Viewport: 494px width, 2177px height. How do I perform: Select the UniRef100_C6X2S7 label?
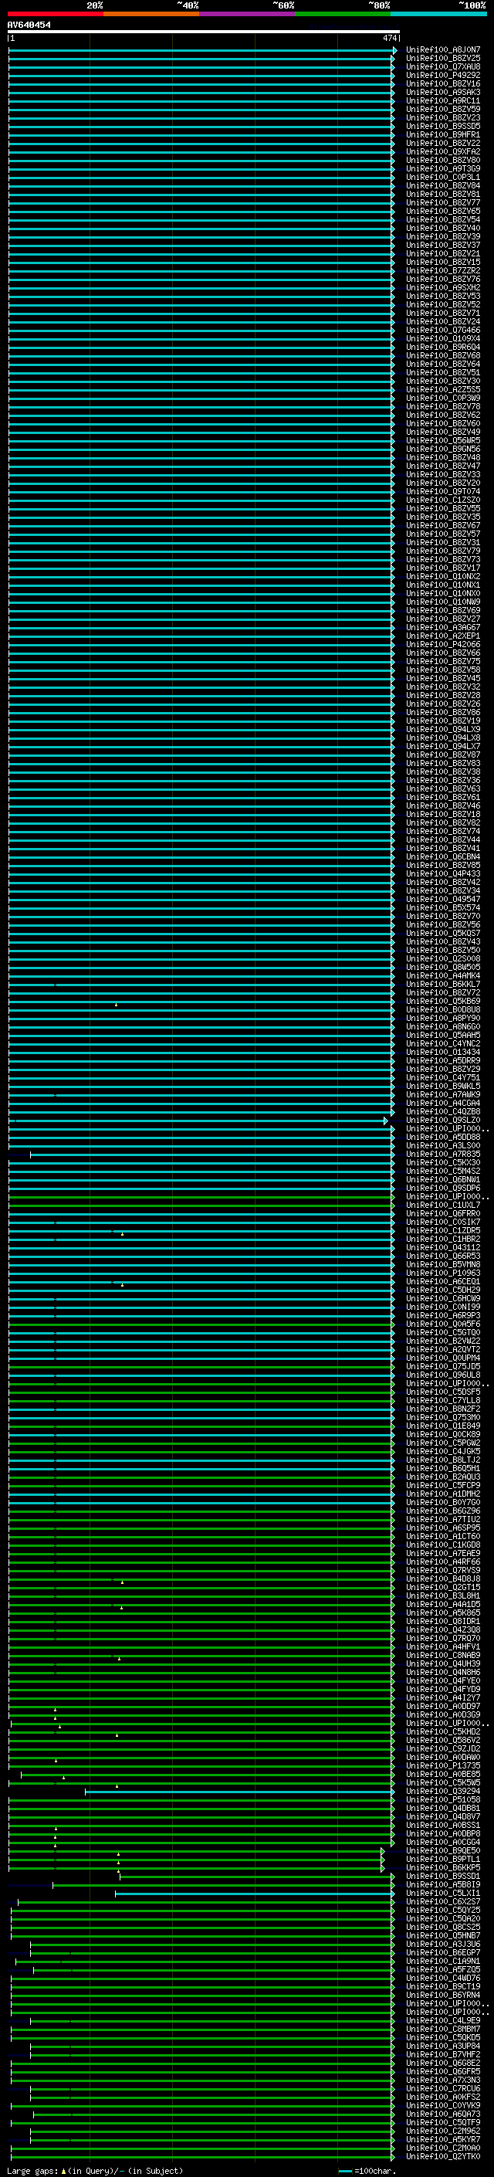[443, 1901]
